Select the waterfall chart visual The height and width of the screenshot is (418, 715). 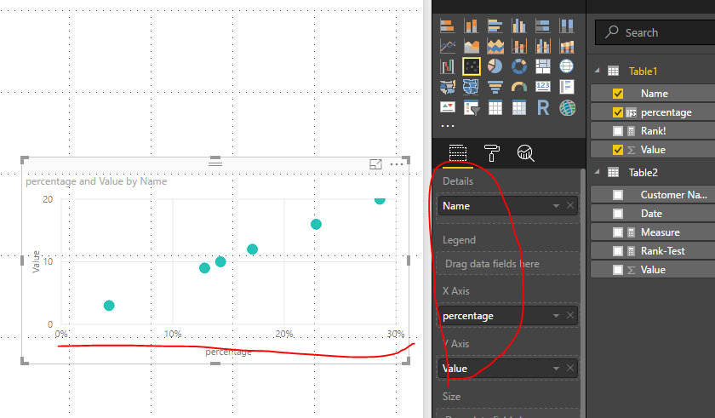click(x=448, y=66)
